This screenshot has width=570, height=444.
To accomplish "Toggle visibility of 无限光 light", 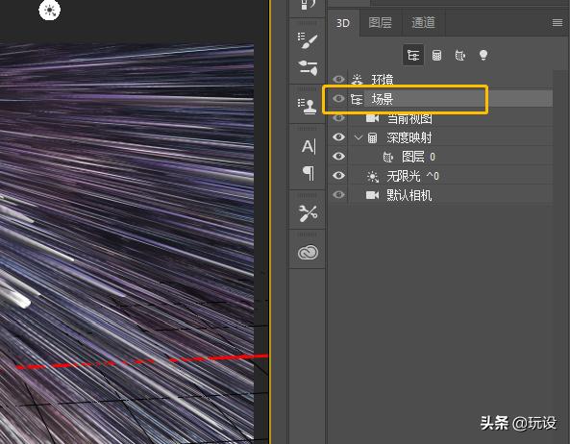I will [338, 176].
